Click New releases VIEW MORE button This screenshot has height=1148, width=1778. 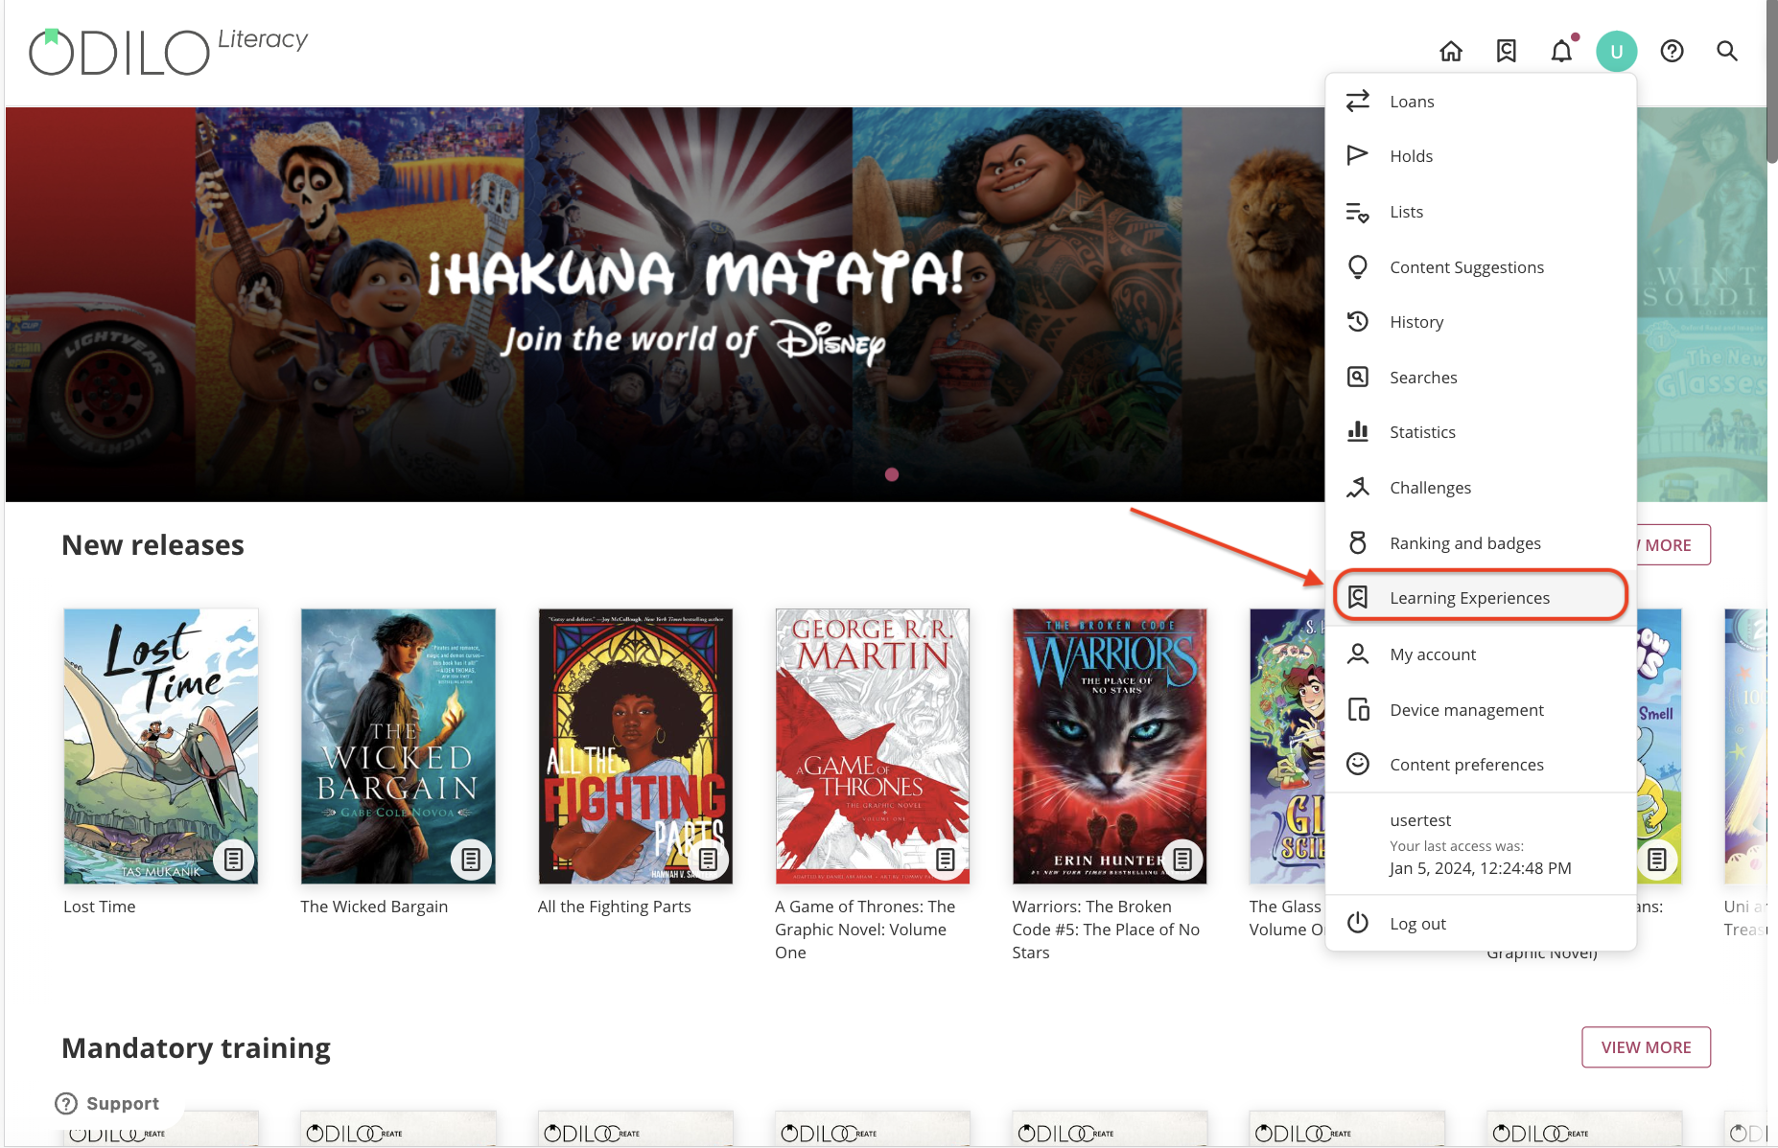(x=1673, y=544)
